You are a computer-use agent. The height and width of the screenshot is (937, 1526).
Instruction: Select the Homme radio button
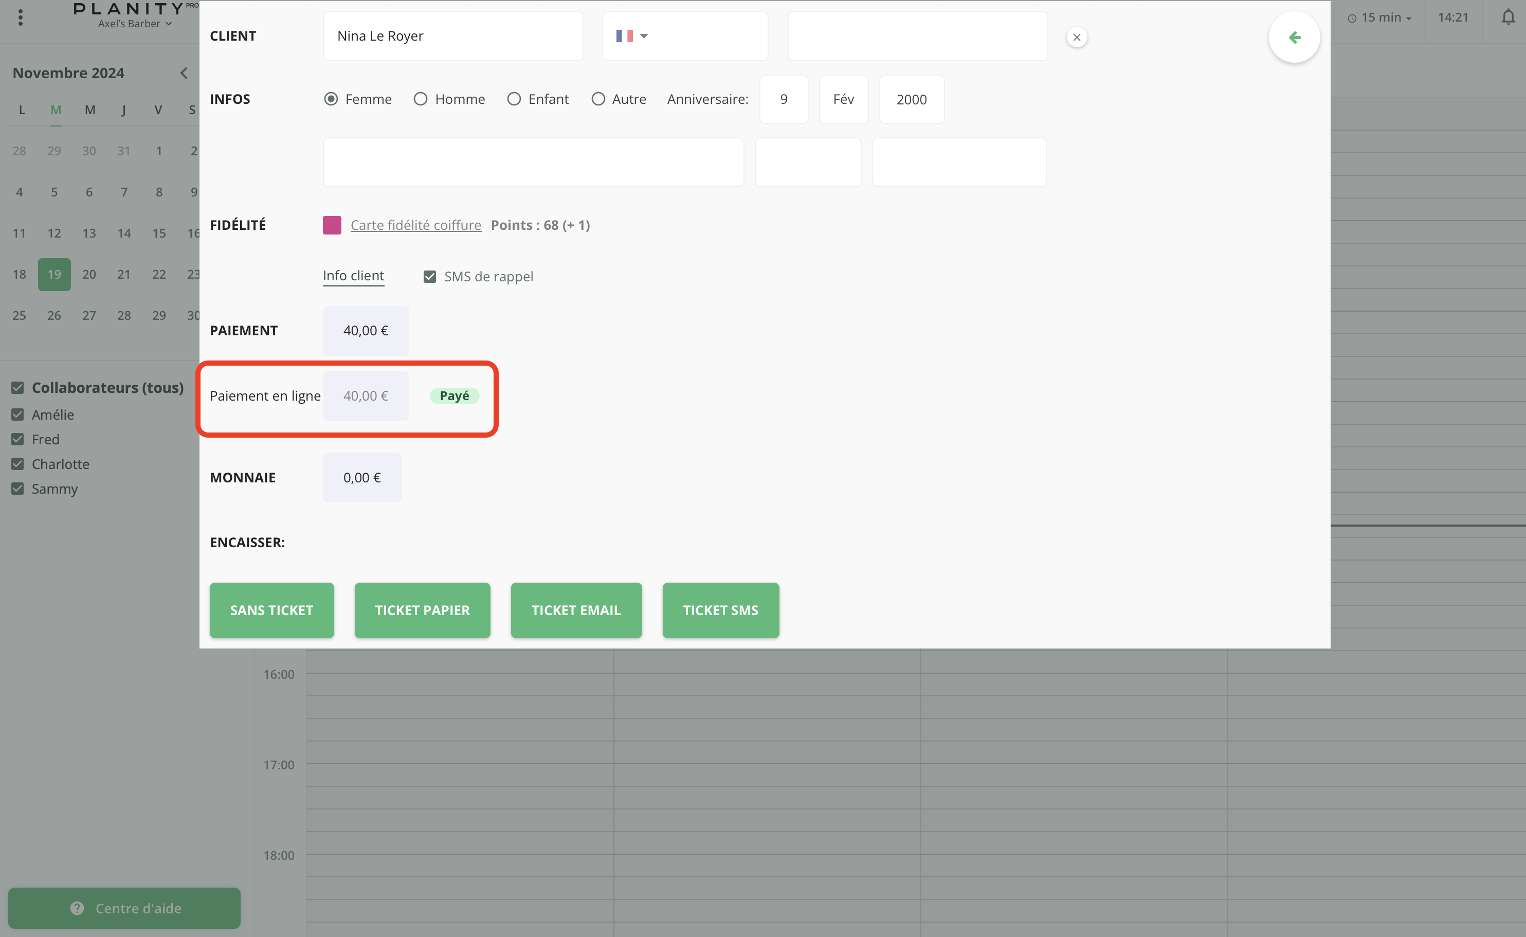(420, 99)
